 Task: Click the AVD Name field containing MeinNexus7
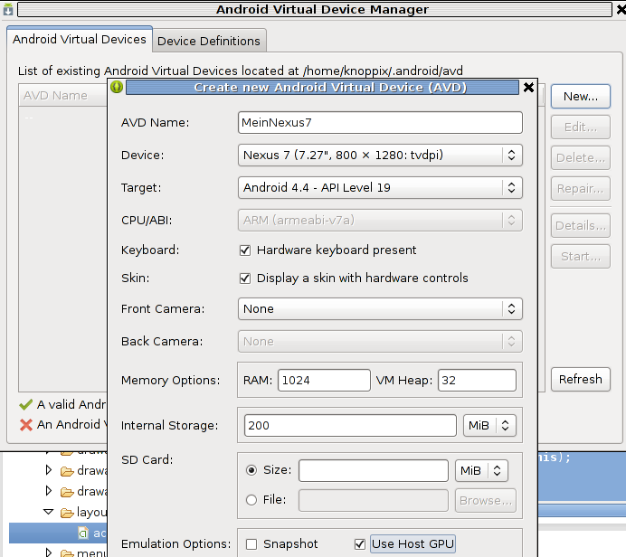pos(380,123)
